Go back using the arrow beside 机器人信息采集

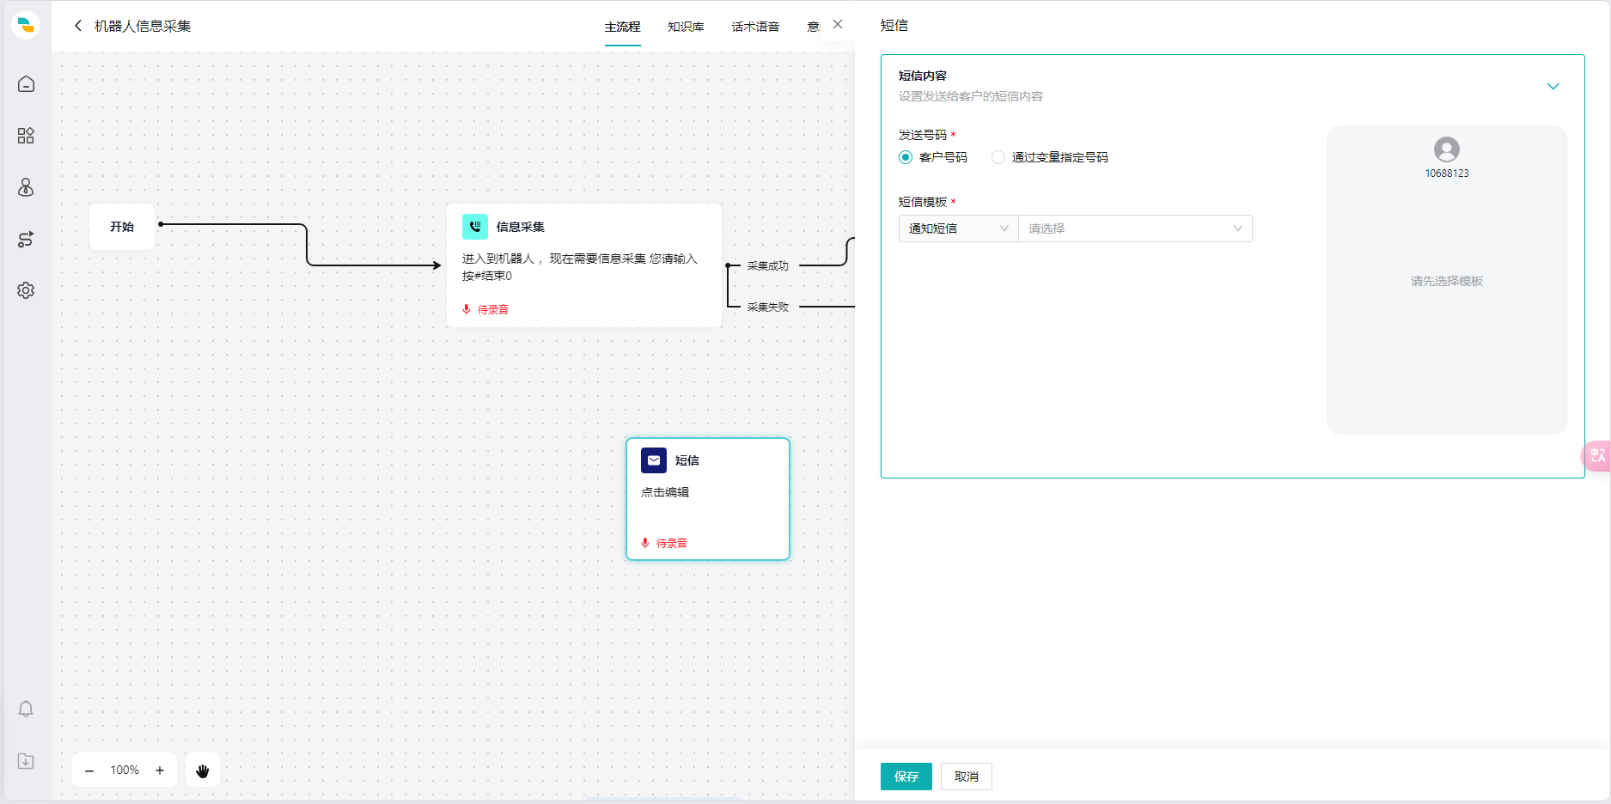click(78, 26)
